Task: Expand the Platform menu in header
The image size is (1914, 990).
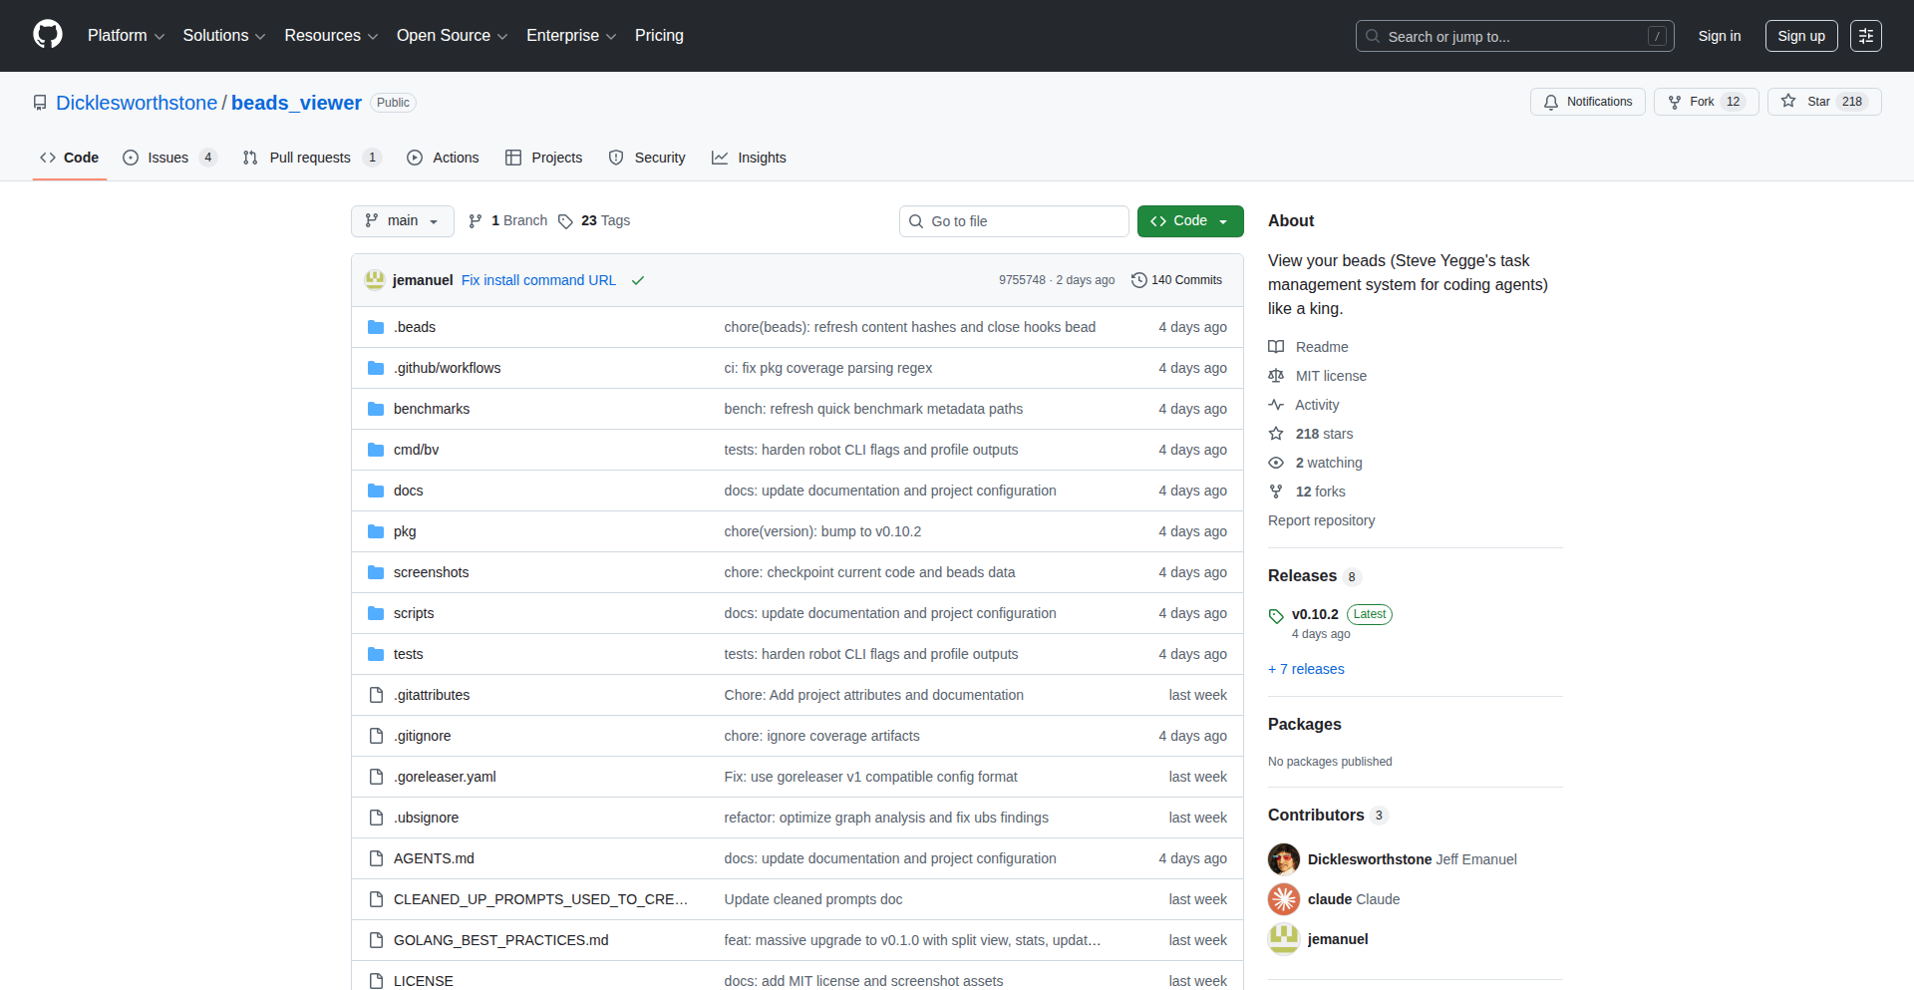Action: 126,36
